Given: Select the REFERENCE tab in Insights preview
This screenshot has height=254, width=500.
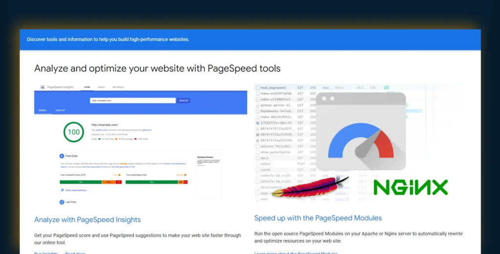Looking at the screenshot, I should point(118,87).
